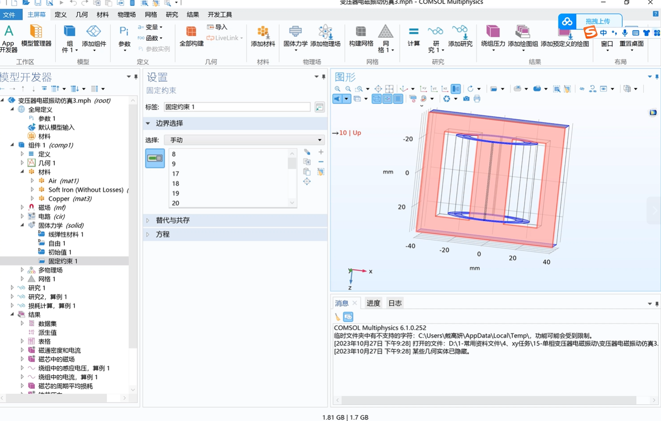The width and height of the screenshot is (661, 421).
Task: Click the camera snapshot icon in graphics
Action: pos(466,99)
